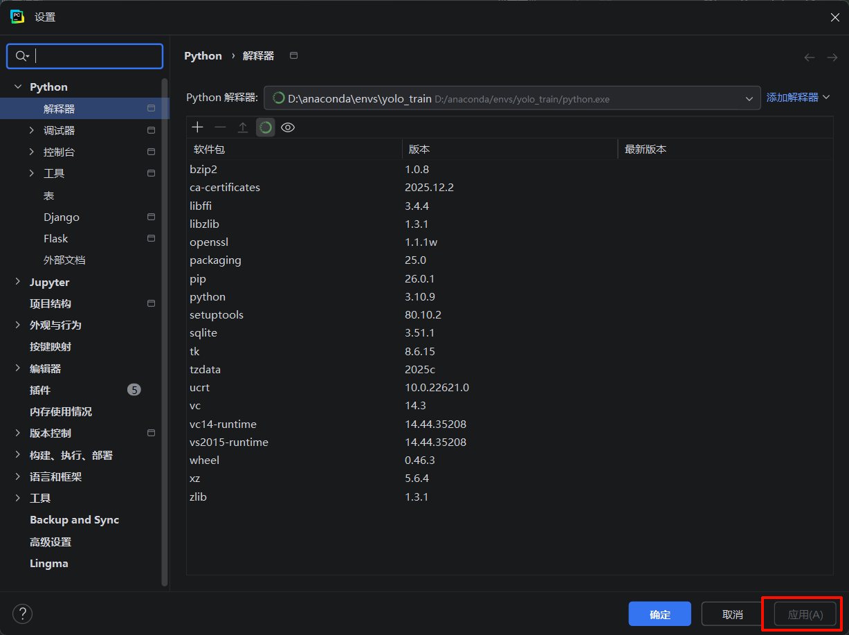
Task: Expand the 外观与行为 tree node
Action: point(18,325)
